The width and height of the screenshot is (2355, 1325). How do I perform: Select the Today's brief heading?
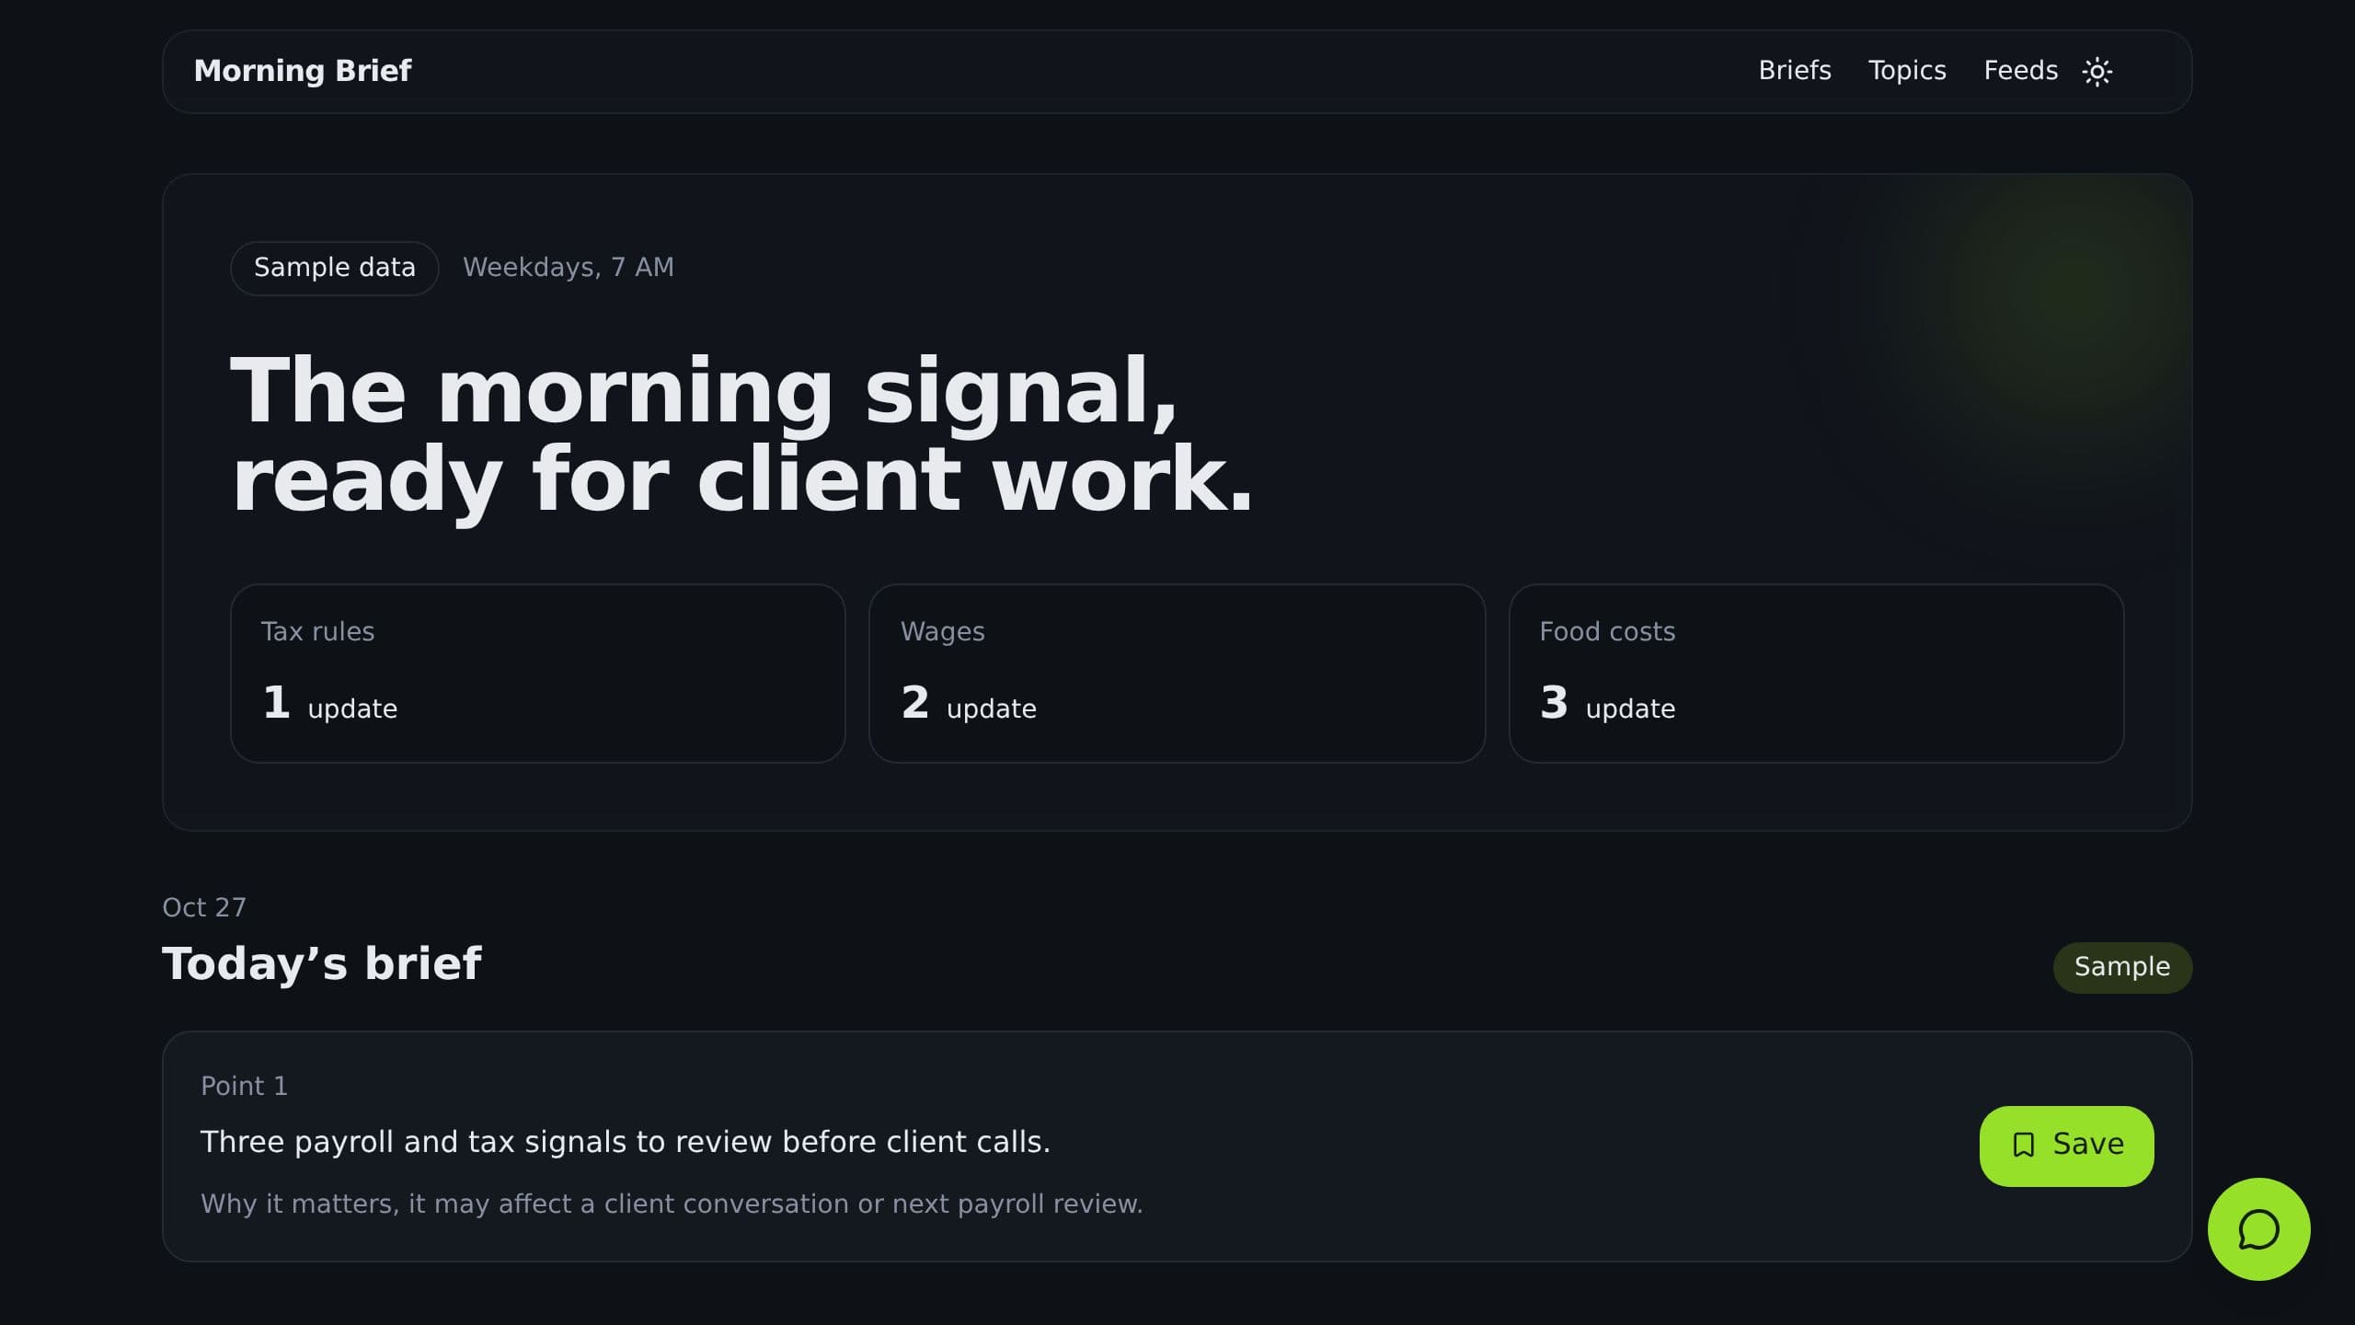[x=321, y=963]
